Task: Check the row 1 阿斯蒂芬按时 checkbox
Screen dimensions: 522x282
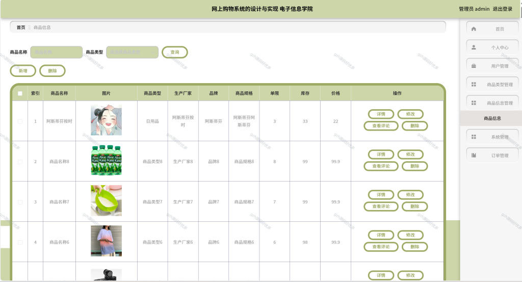Action: [x=20, y=121]
